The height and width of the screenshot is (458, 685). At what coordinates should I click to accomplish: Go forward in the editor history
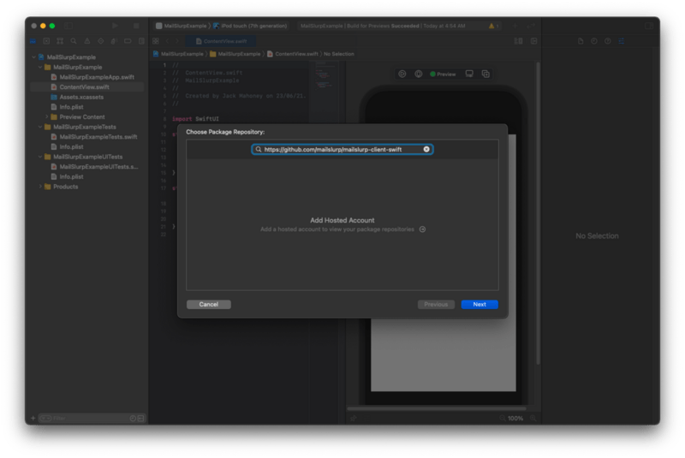click(177, 41)
